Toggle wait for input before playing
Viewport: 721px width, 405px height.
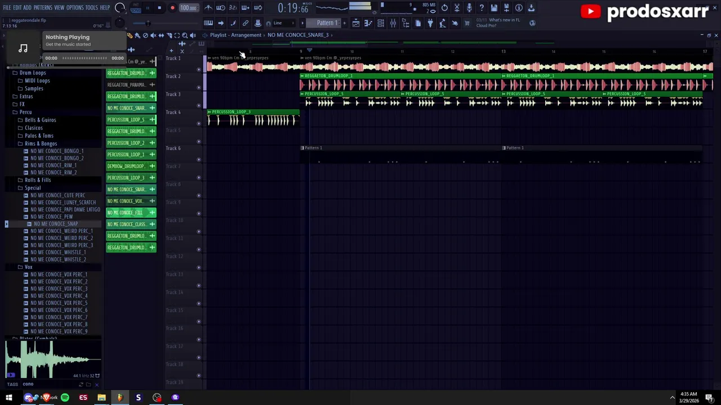221,8
